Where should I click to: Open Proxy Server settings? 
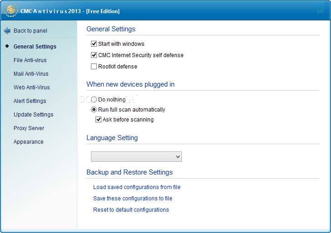(29, 128)
